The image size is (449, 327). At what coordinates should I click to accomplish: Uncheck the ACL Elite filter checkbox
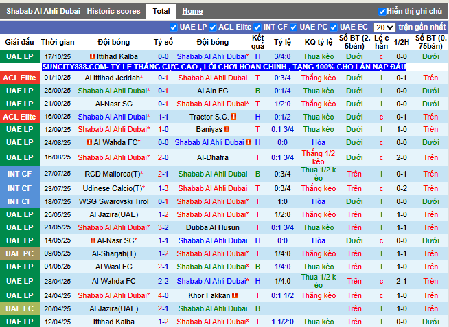coord(213,27)
